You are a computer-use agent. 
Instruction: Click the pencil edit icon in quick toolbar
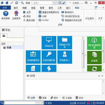(12, 3)
